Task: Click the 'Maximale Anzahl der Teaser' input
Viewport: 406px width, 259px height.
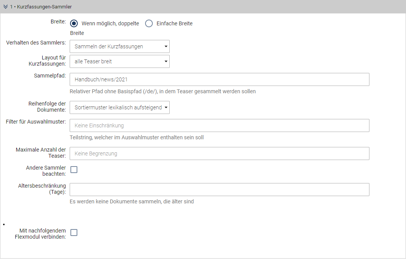Action: pos(219,153)
